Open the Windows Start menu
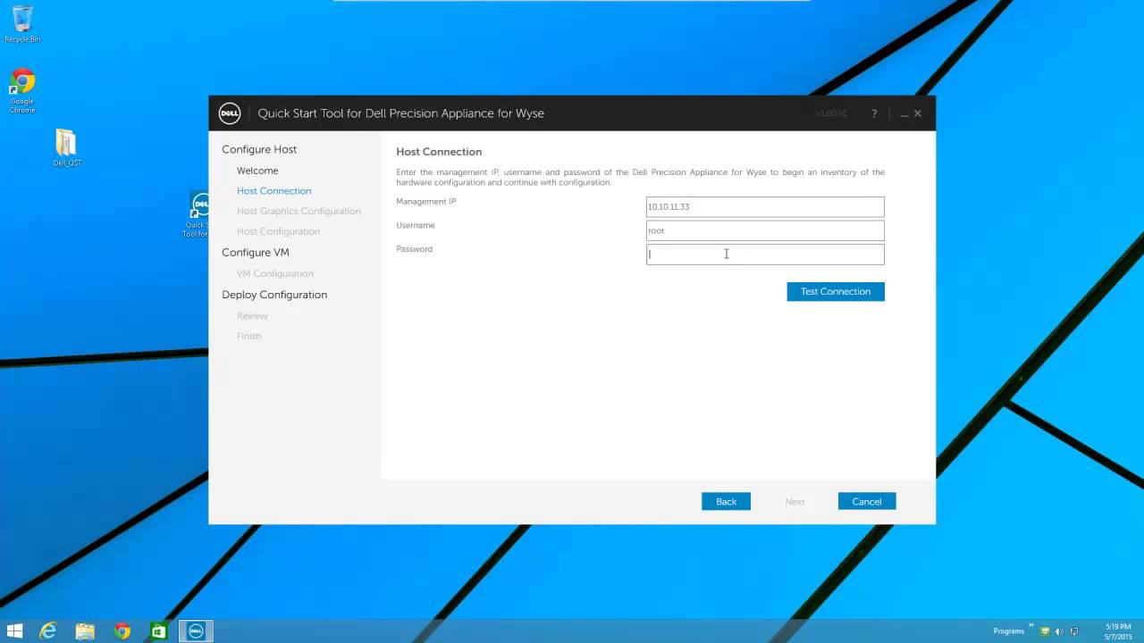This screenshot has height=643, width=1144. 14,631
